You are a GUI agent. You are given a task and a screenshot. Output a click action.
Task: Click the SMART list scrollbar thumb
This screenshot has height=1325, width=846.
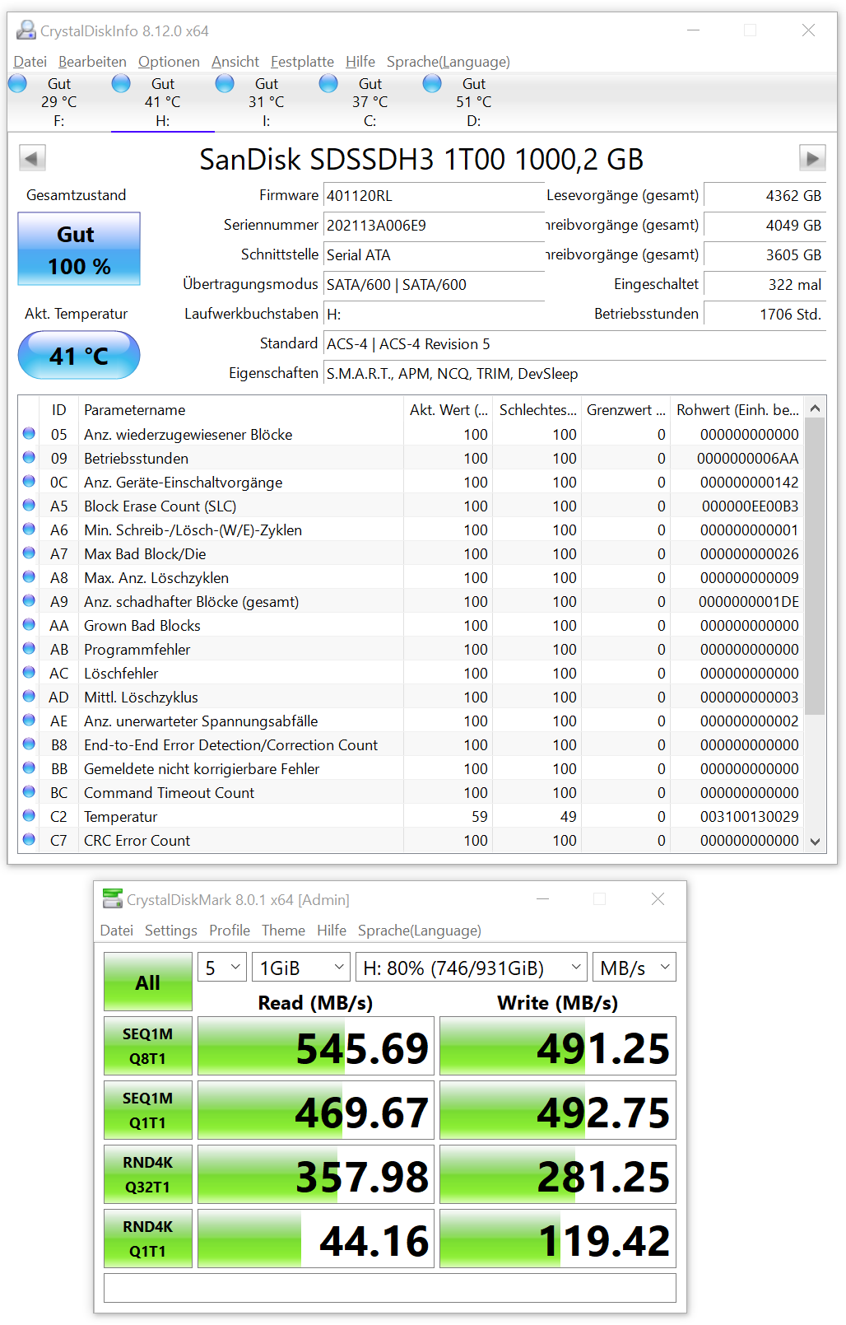(815, 567)
